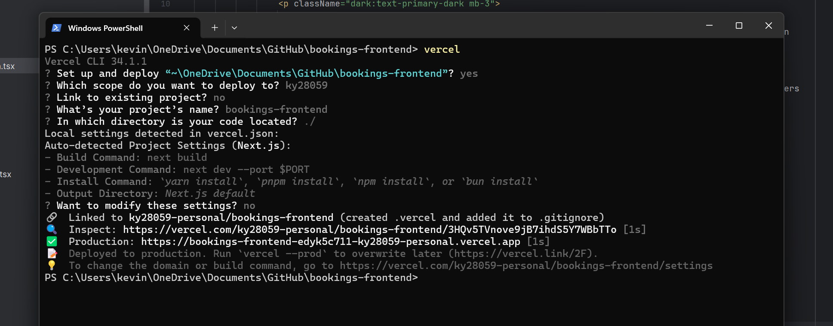
Task: Click the 'Development Command' line
Action: coord(177,170)
